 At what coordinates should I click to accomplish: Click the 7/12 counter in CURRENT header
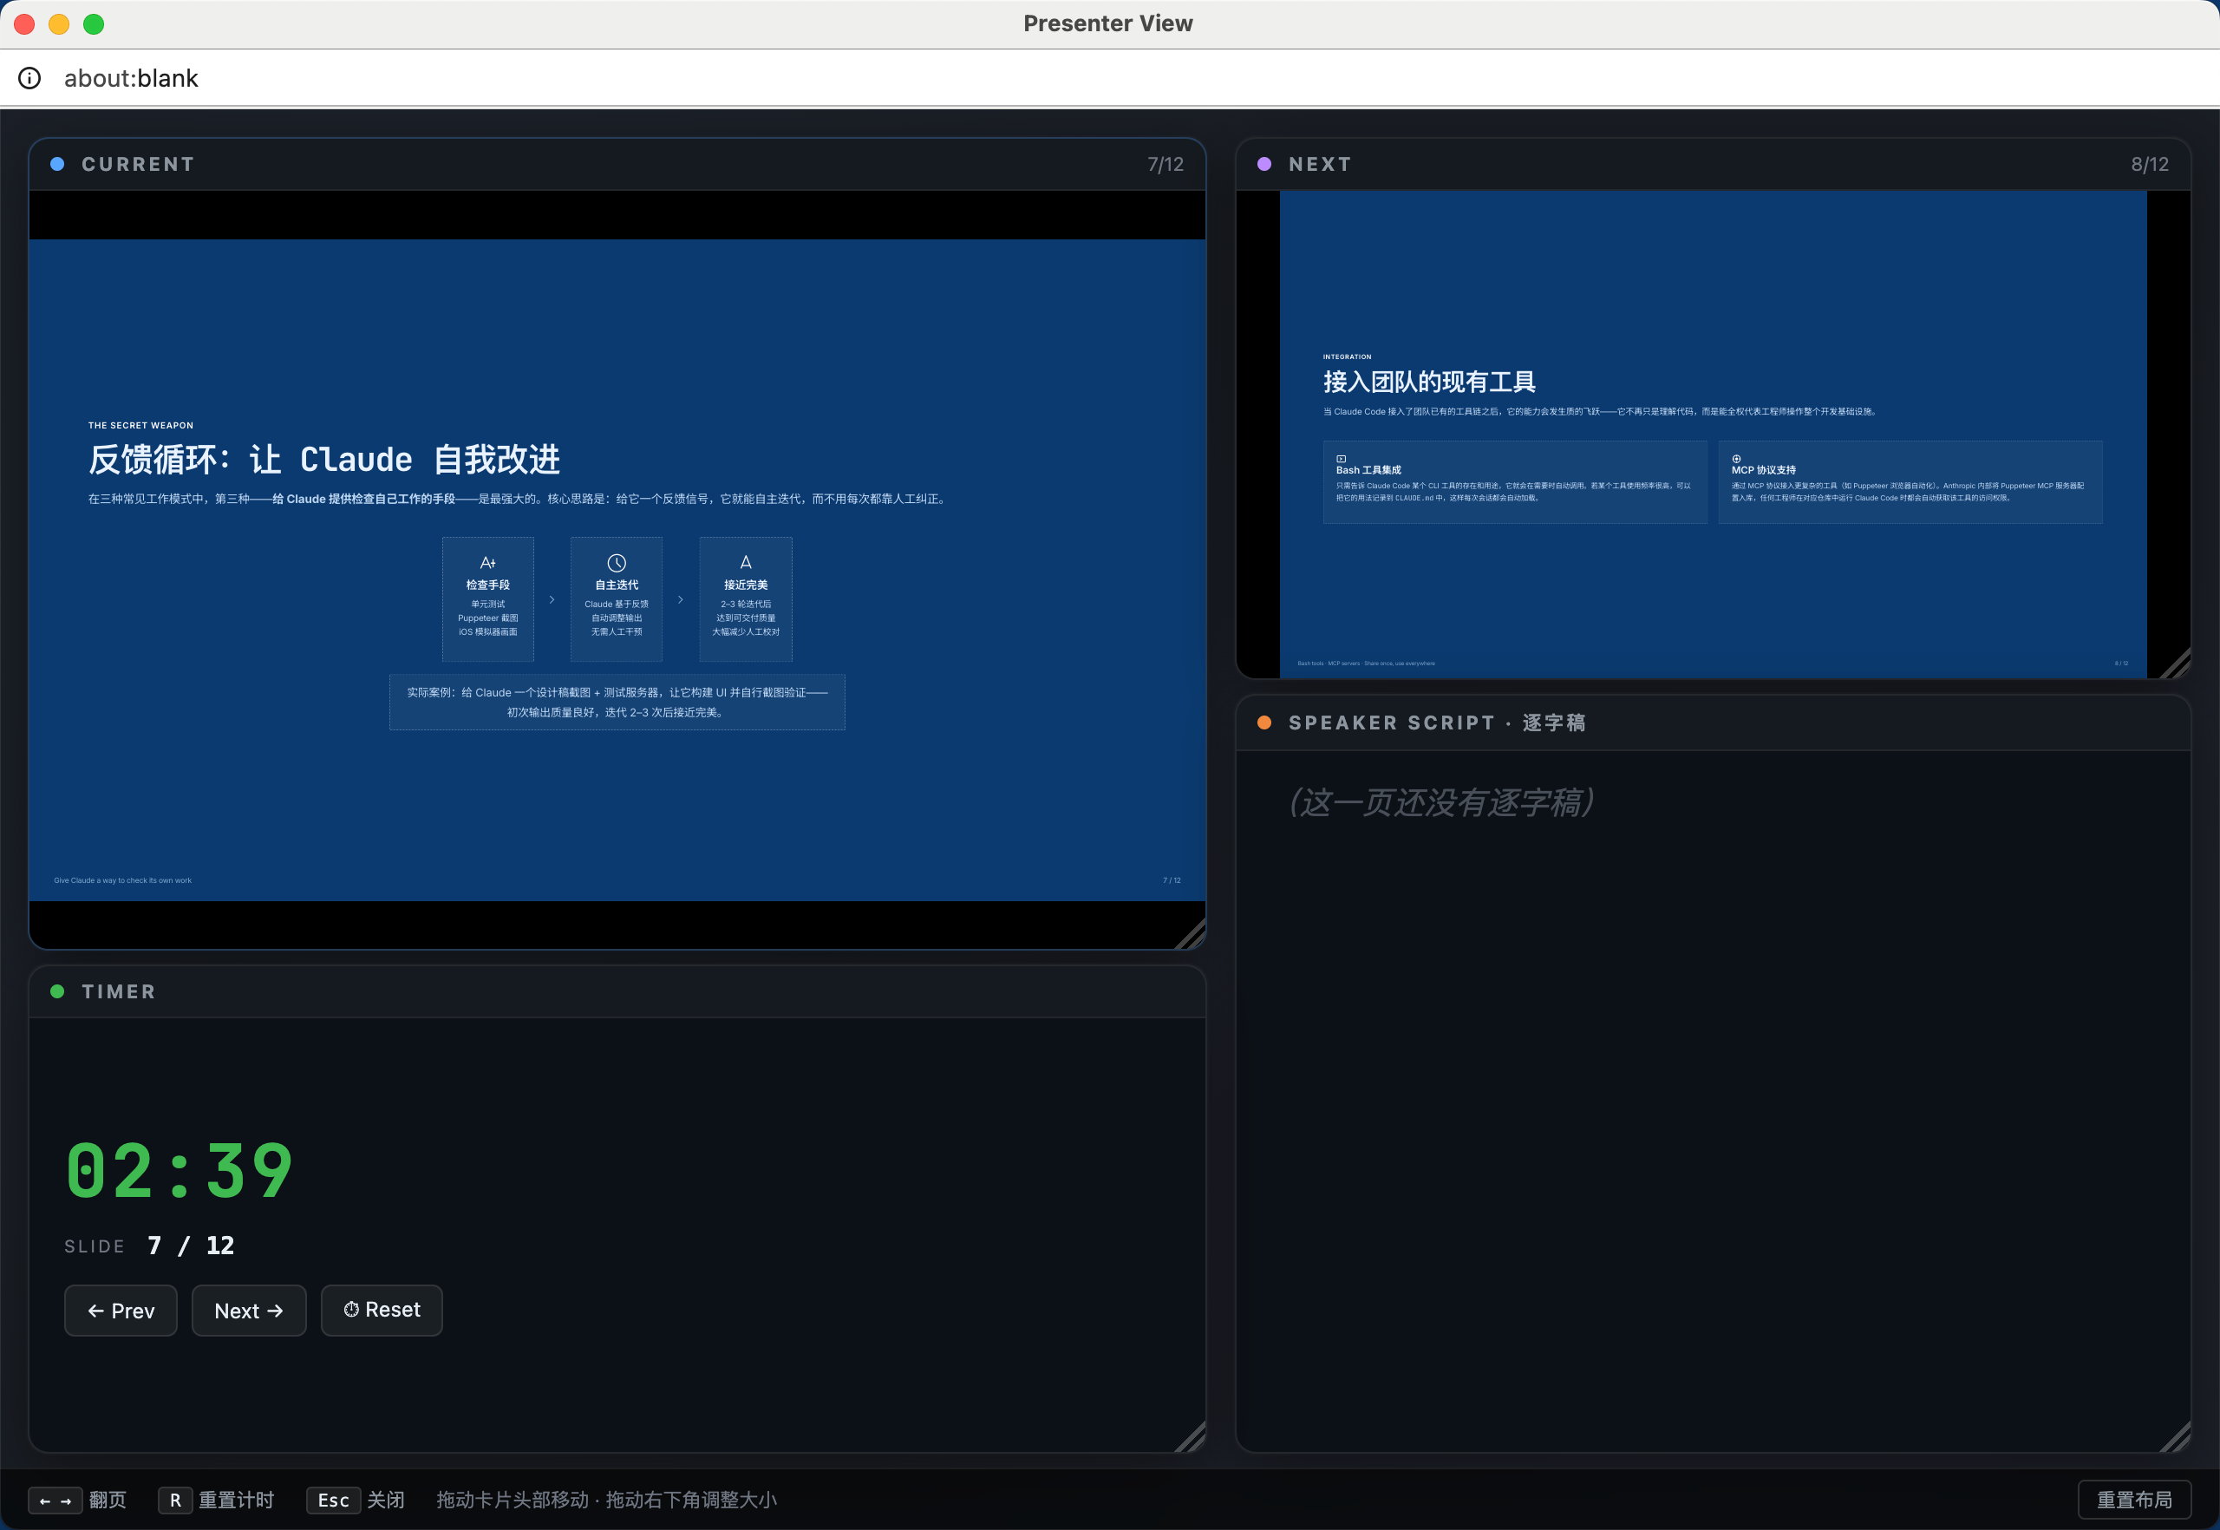(1165, 164)
